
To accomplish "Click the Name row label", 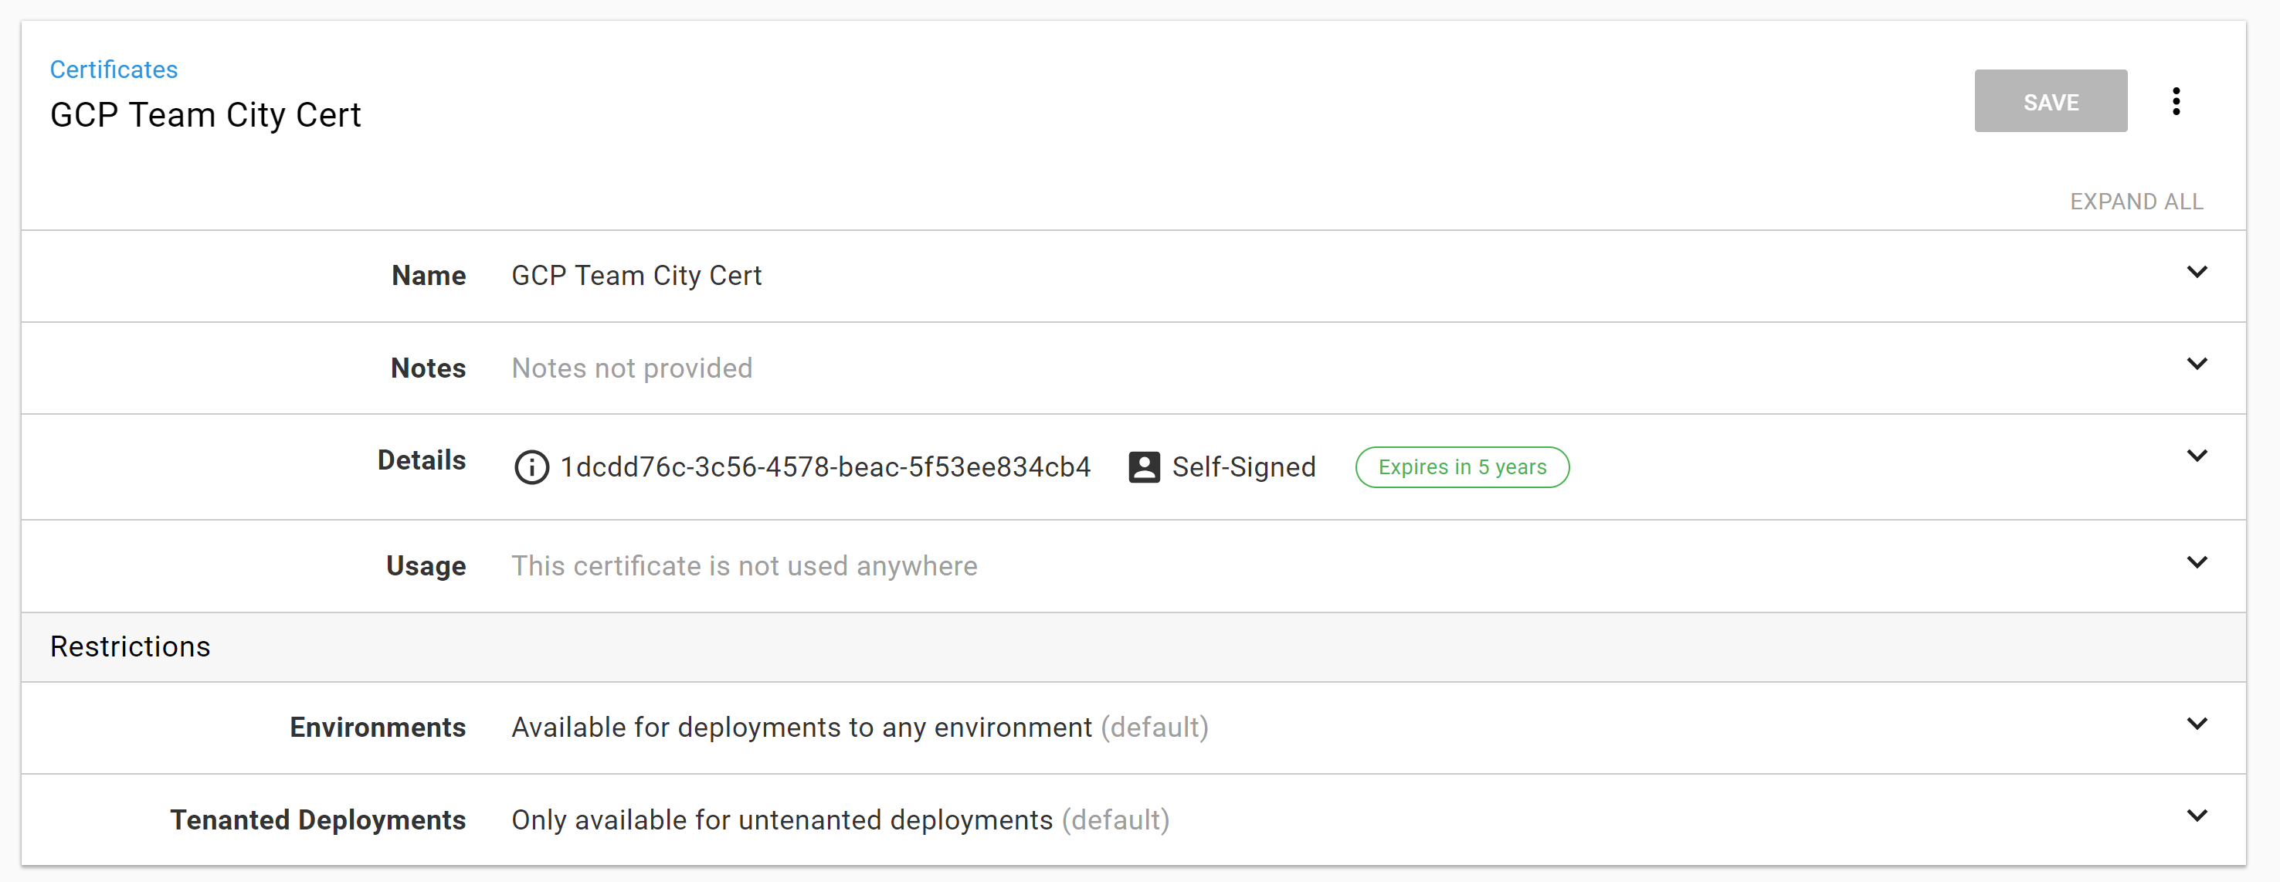I will click(429, 276).
